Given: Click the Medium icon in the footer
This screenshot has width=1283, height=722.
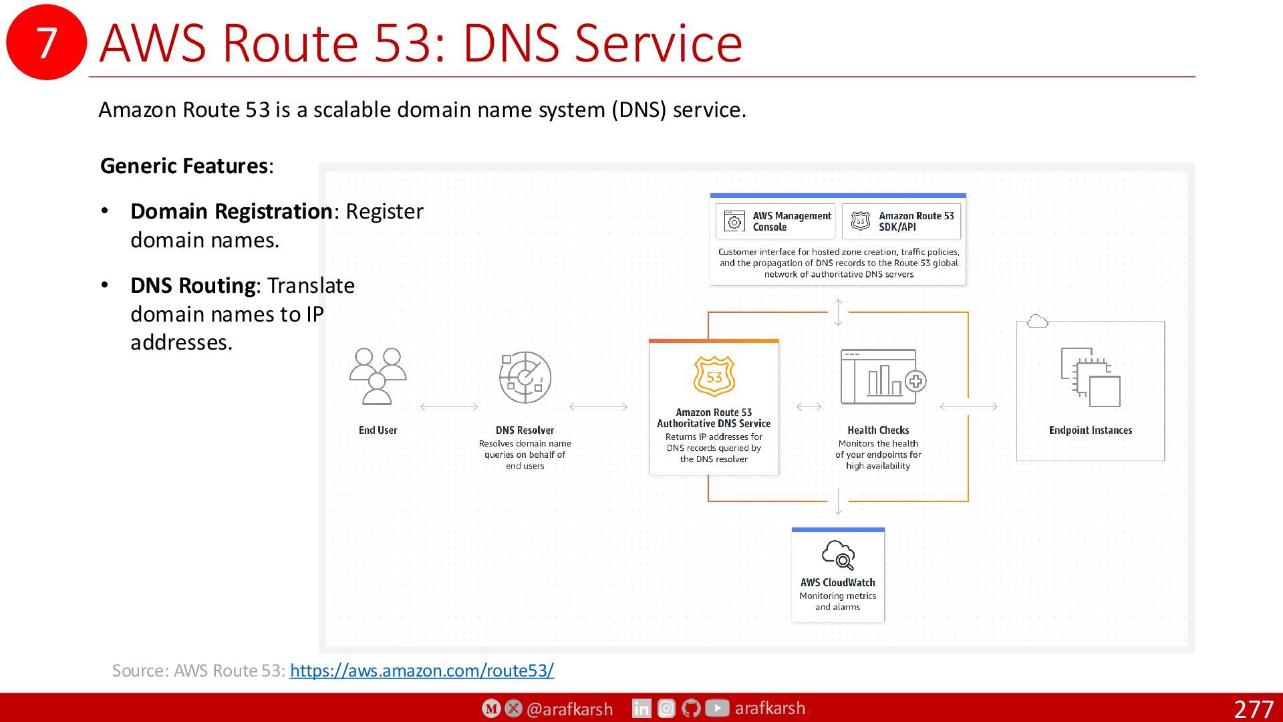Looking at the screenshot, I should tap(491, 709).
